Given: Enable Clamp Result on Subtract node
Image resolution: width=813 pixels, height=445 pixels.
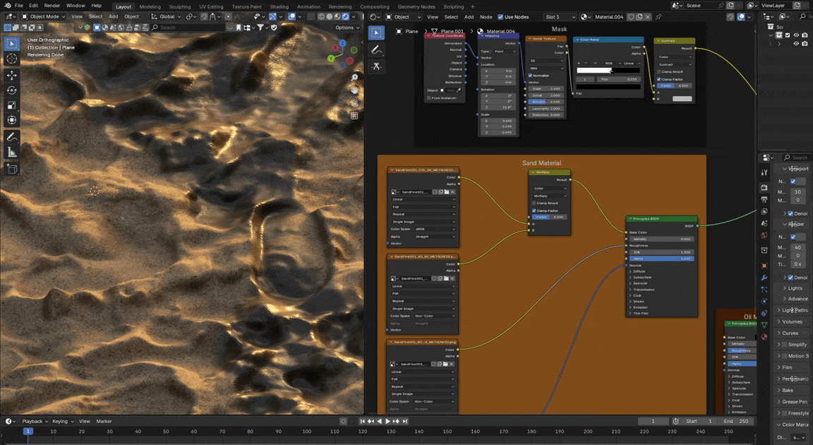Looking at the screenshot, I should (x=658, y=72).
